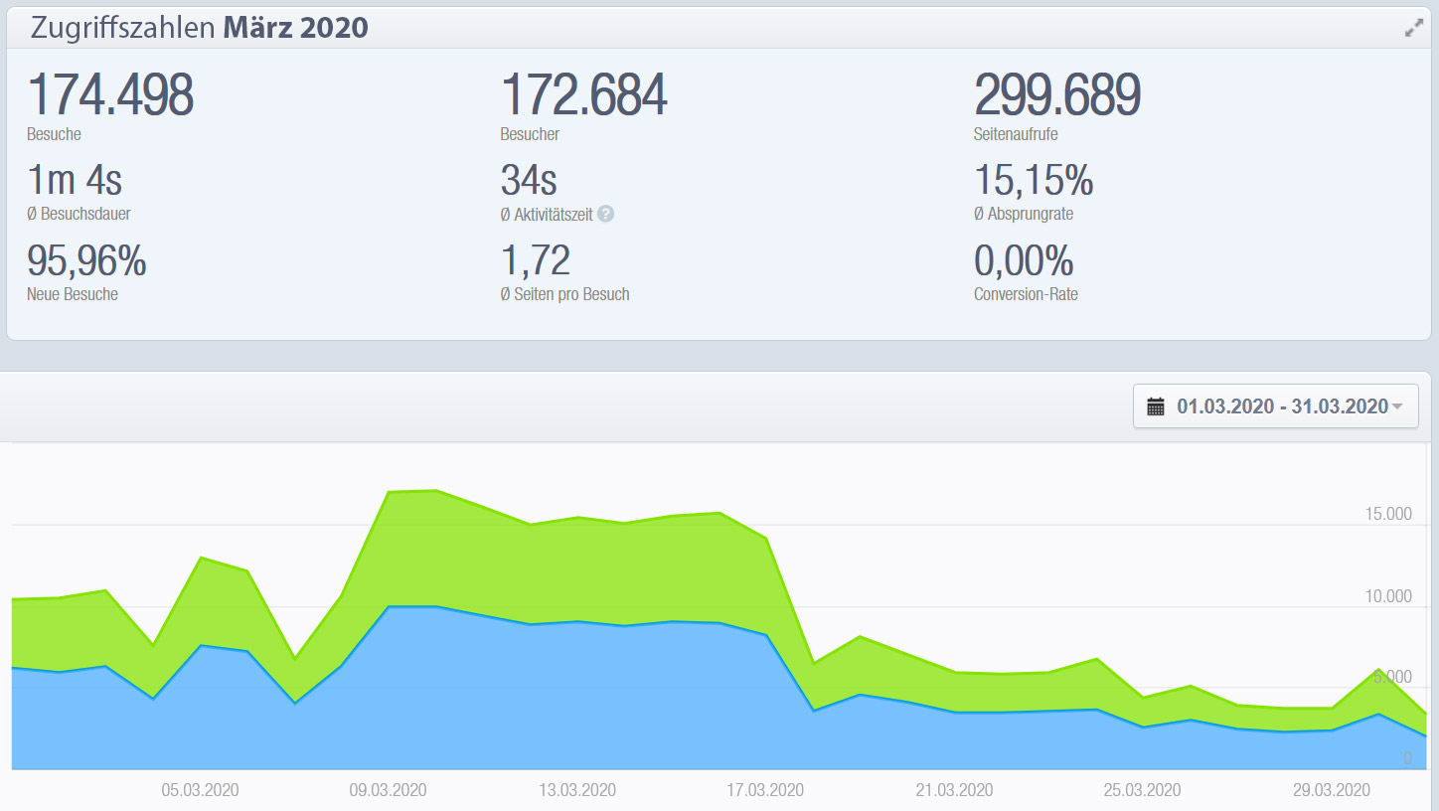Select the 25.03.2020 date on the axis
1439x811 pixels.
[x=1142, y=790]
